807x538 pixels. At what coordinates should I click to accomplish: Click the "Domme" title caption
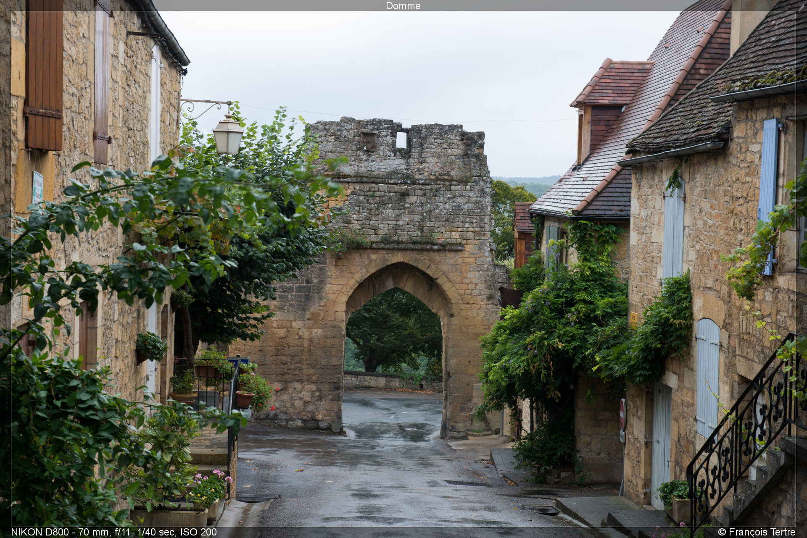pos(403,5)
